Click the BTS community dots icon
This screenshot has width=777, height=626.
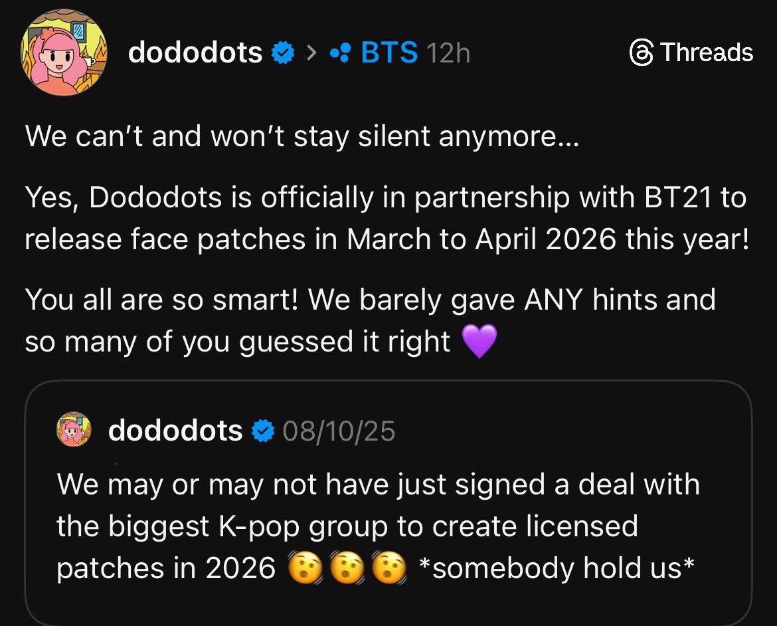click(340, 53)
